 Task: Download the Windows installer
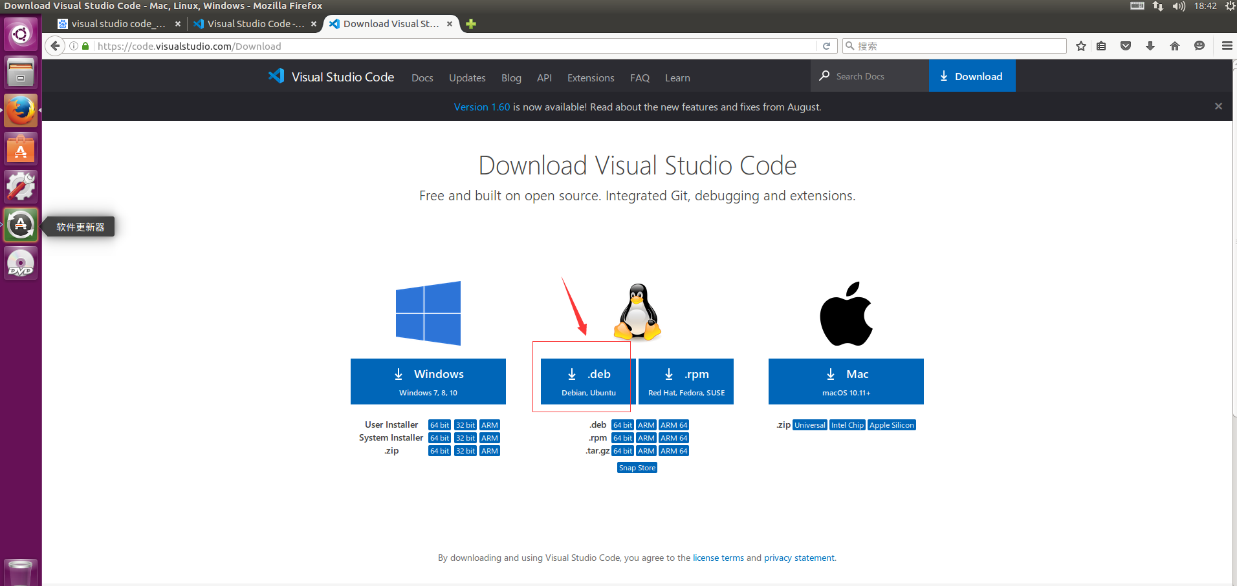[x=428, y=381]
